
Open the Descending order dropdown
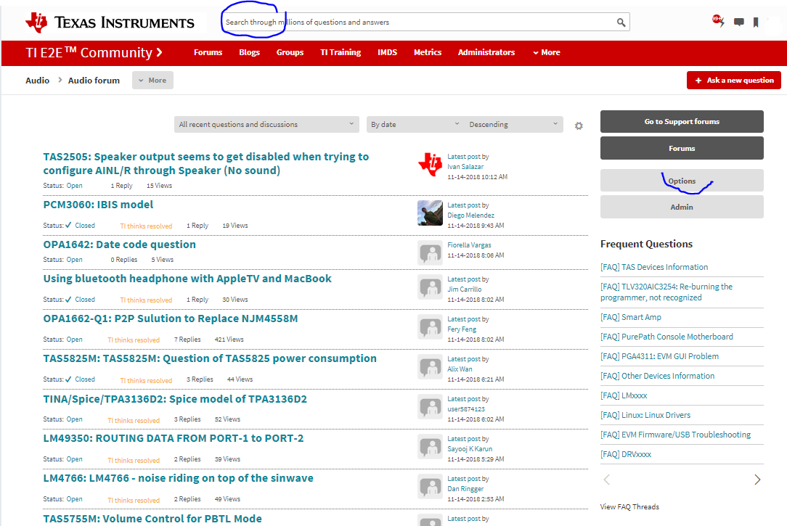[514, 124]
